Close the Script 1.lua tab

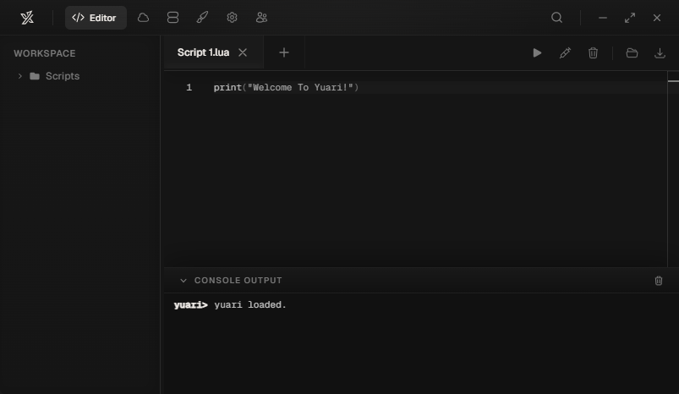[x=243, y=52]
